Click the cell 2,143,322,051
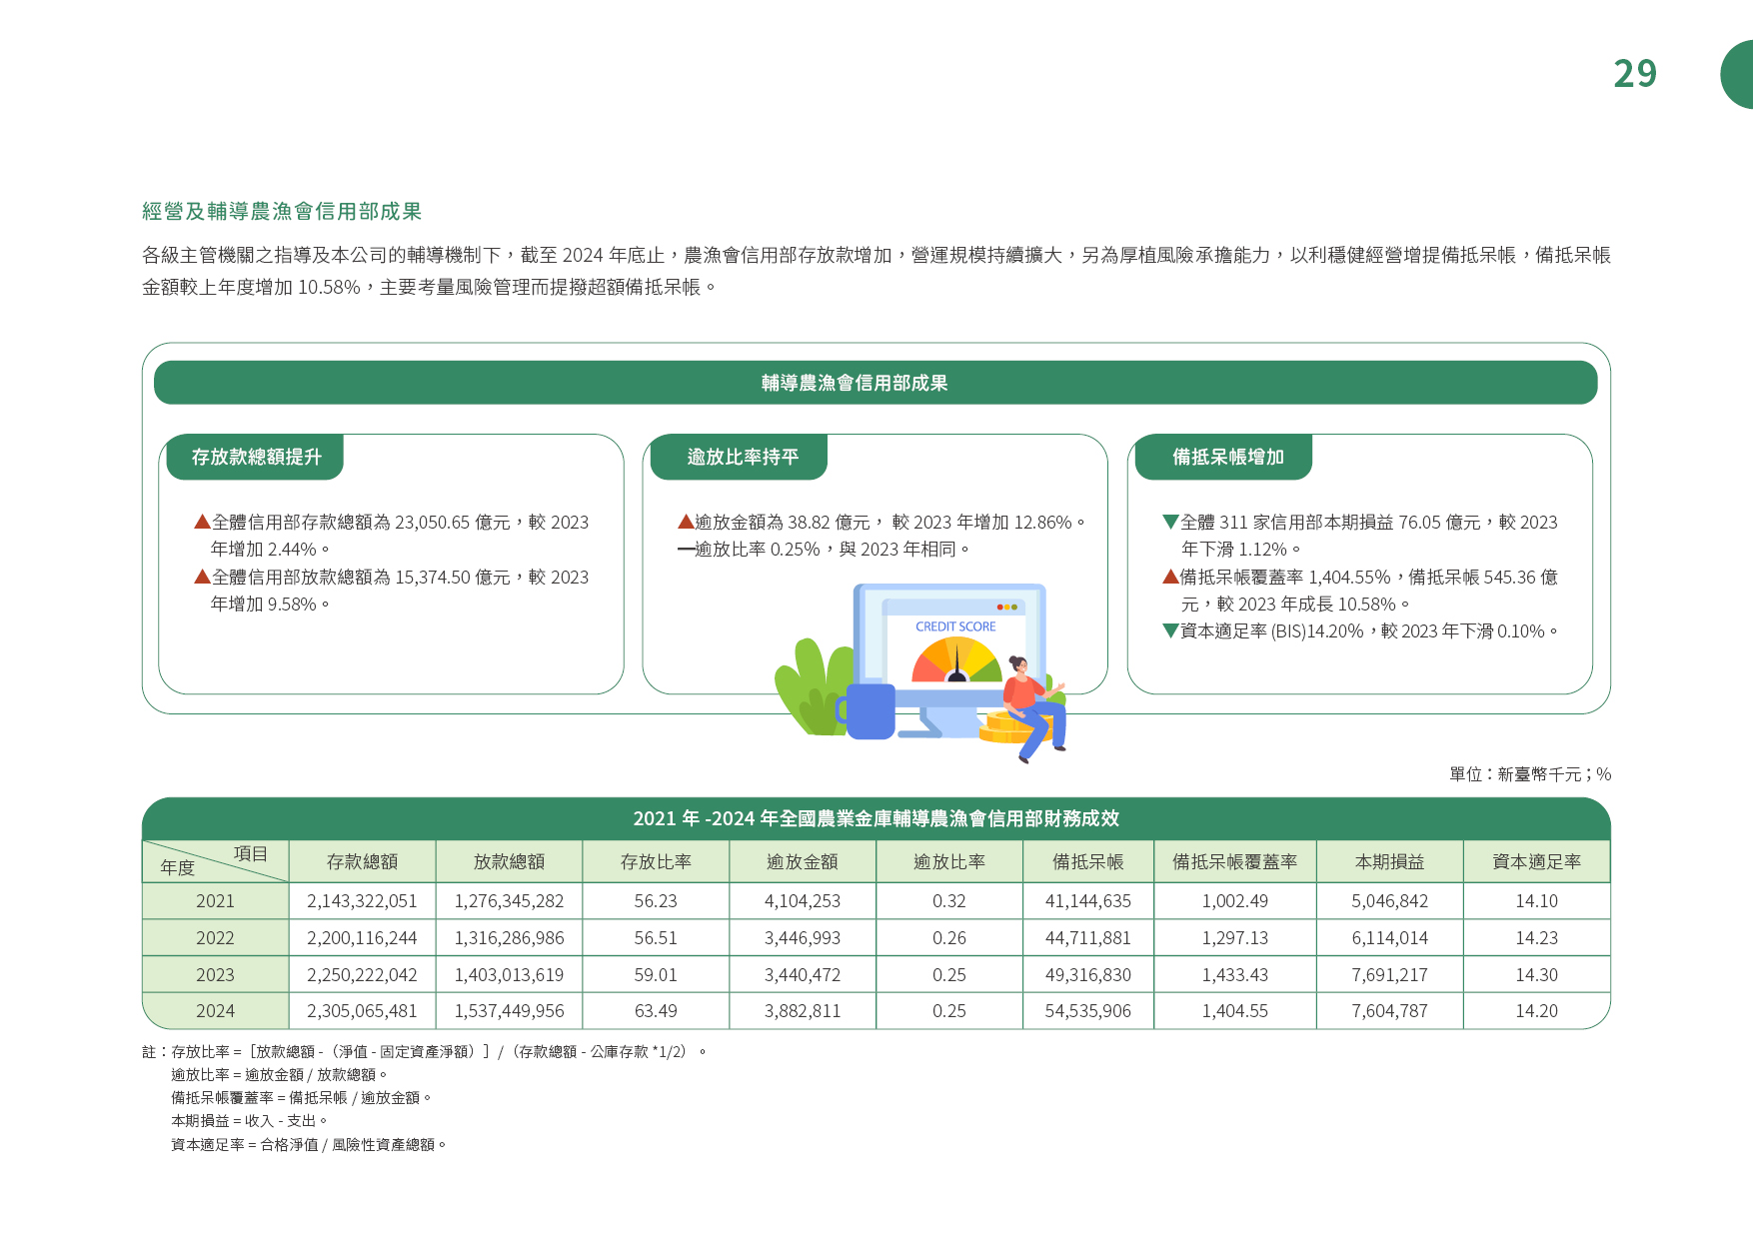Image resolution: width=1753 pixels, height=1239 pixels. 362,901
